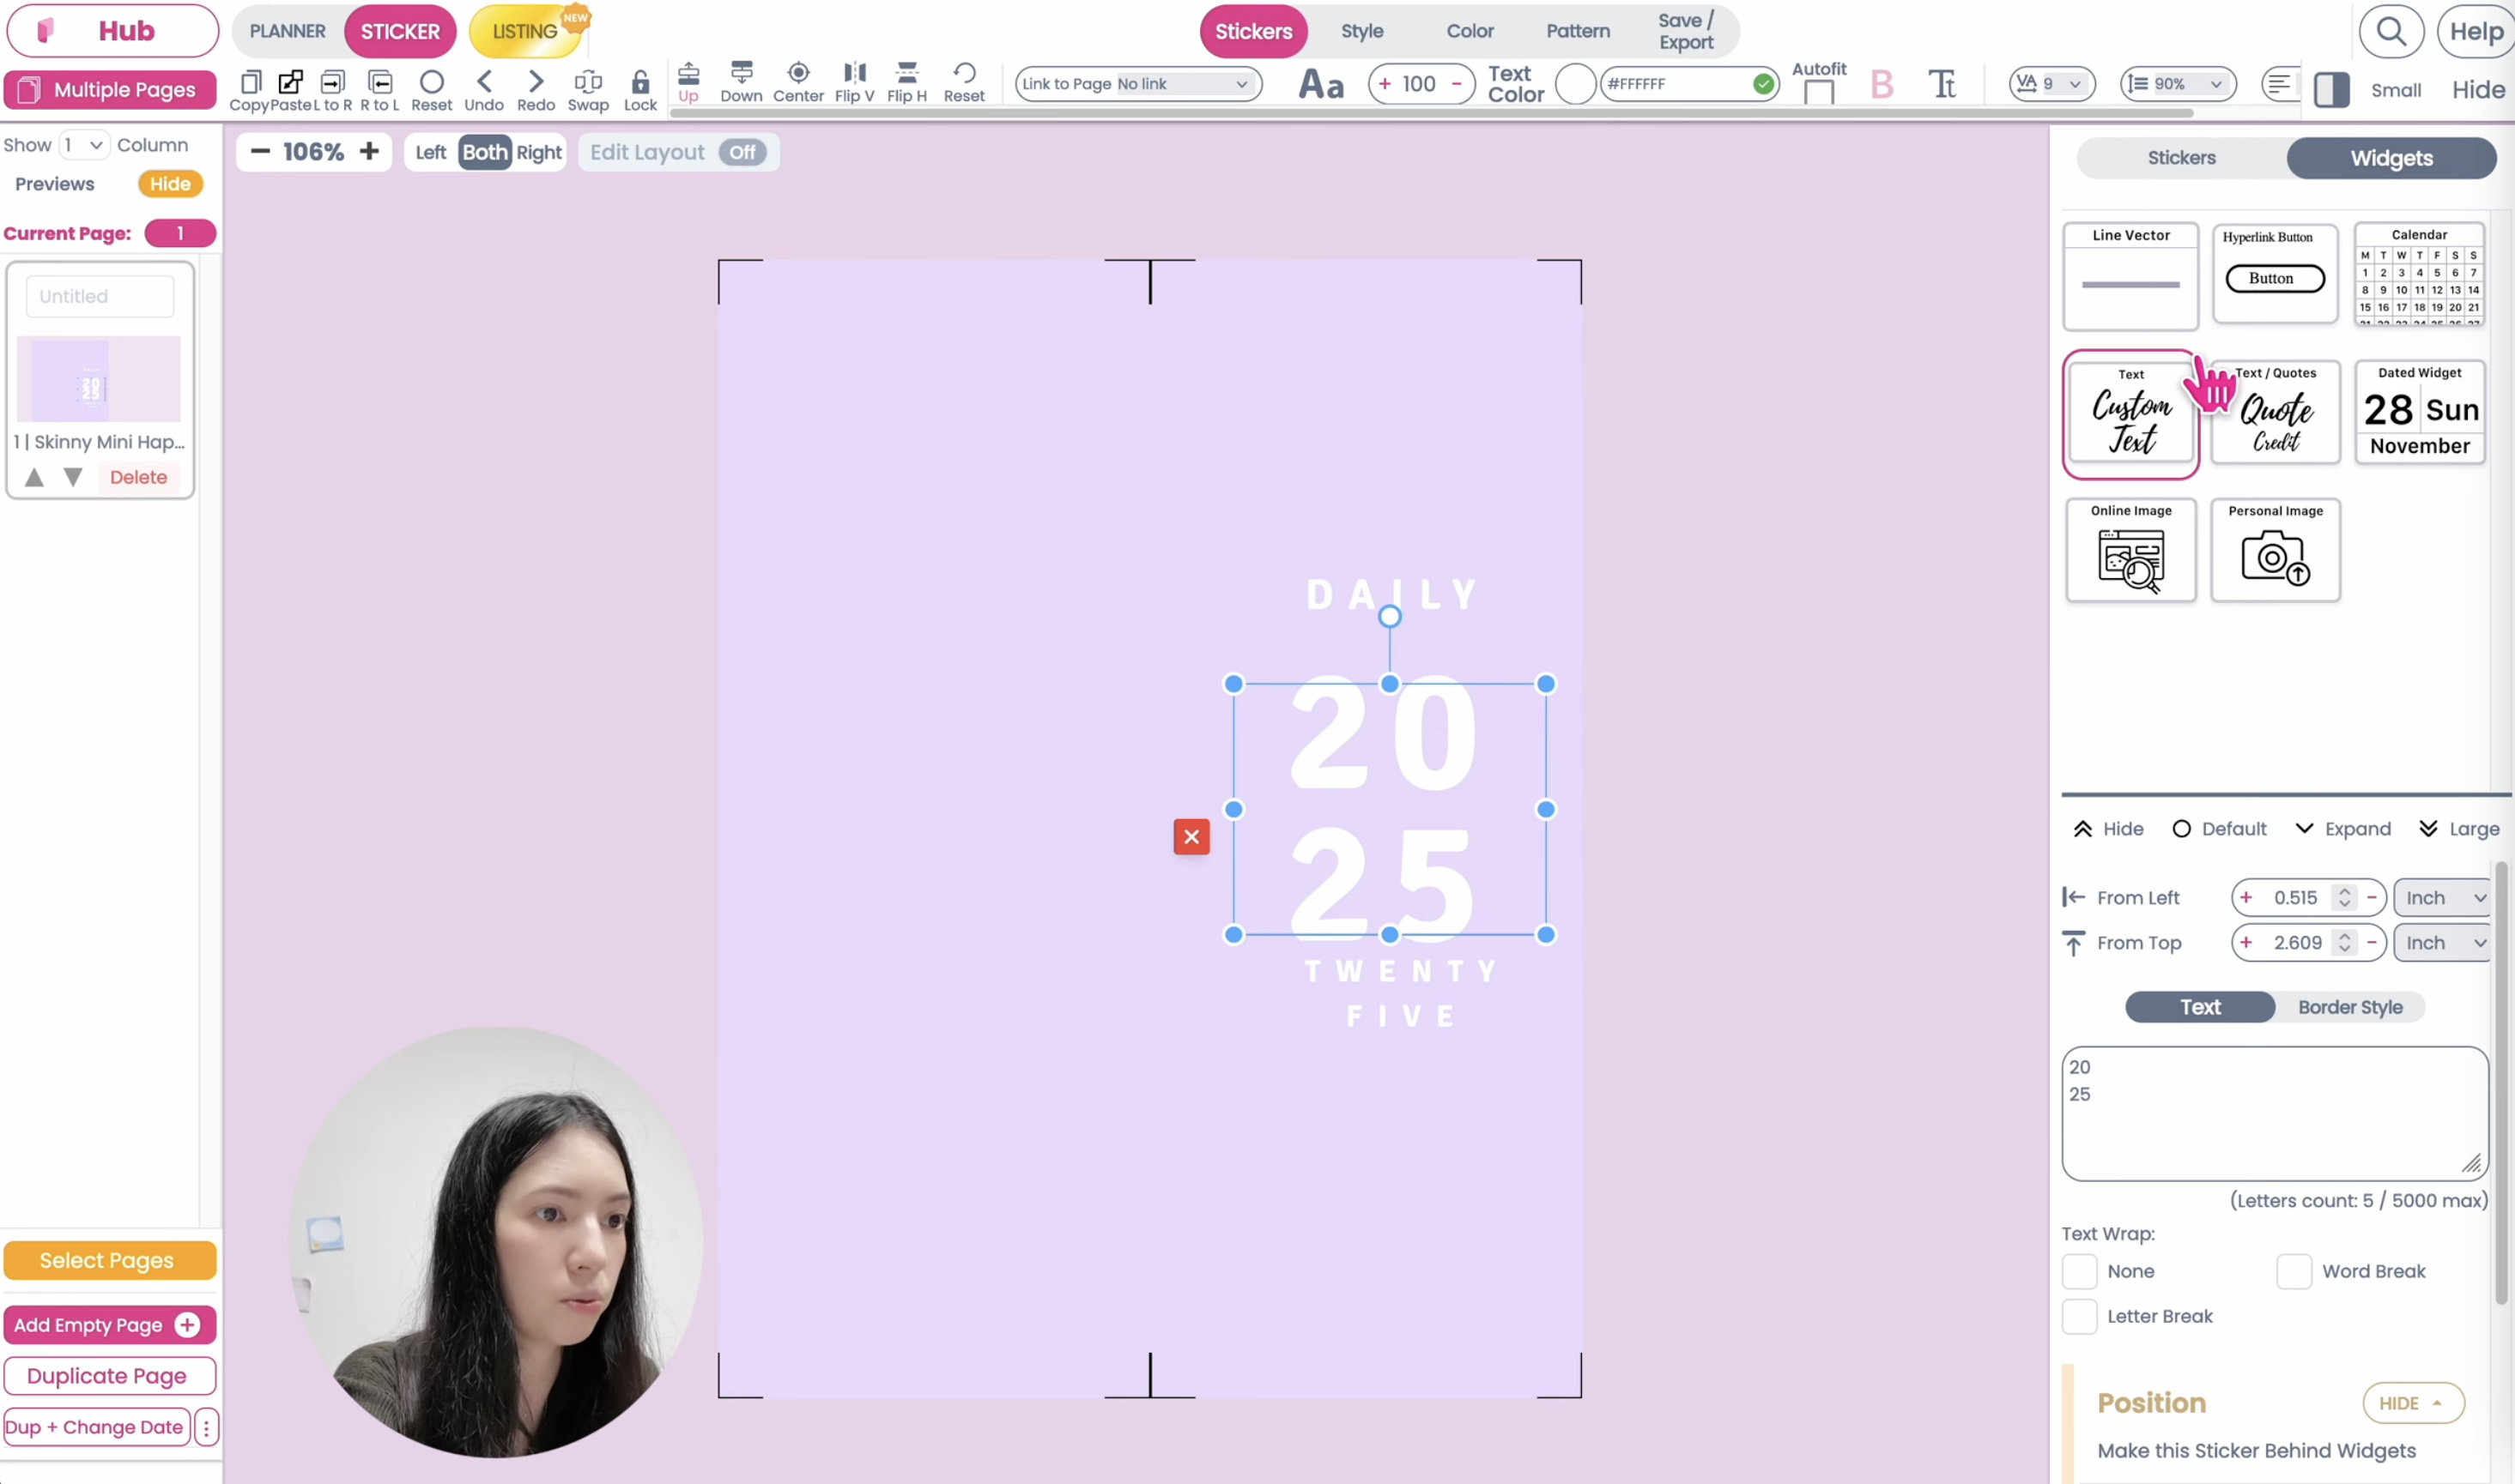
Task: Switch to the Pattern tab
Action: click(1578, 31)
